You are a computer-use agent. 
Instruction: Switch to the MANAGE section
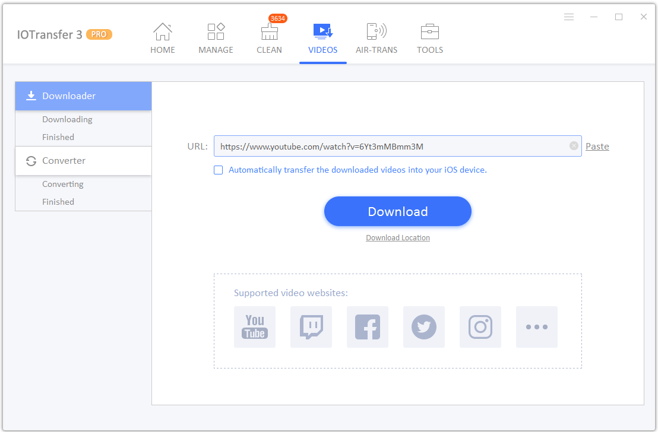point(216,37)
